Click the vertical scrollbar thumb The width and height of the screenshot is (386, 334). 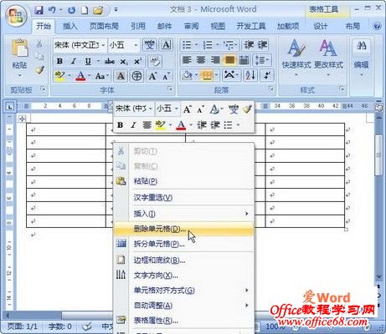click(x=378, y=155)
